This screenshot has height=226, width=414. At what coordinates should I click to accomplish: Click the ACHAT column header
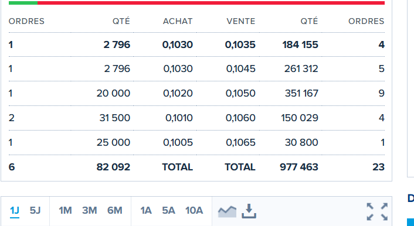tap(178, 21)
